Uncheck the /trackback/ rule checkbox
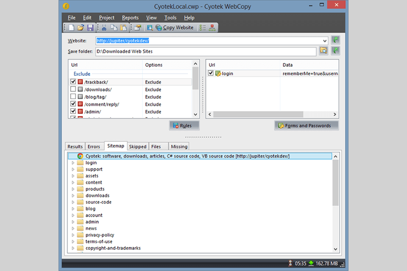 click(x=73, y=81)
